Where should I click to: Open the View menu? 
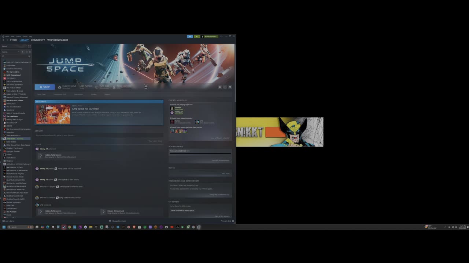click(12, 37)
